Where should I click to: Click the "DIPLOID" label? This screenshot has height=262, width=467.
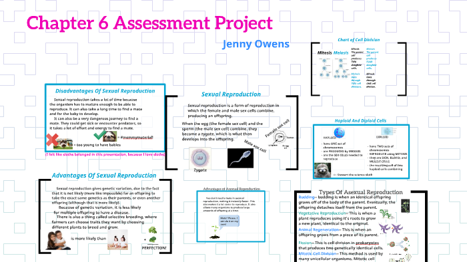click(382, 137)
